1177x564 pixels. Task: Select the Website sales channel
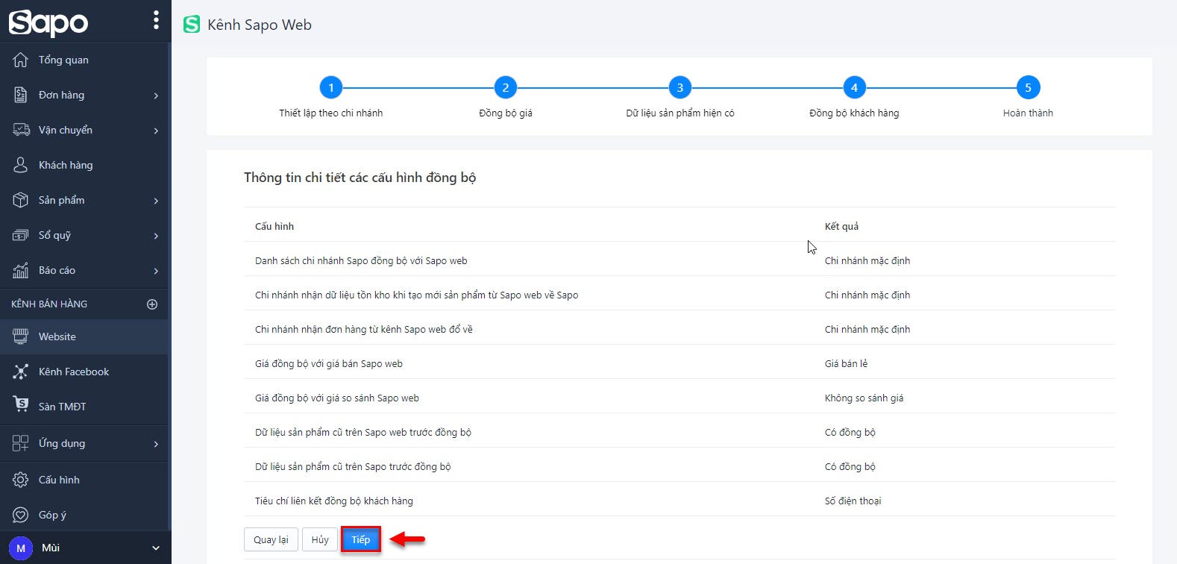84,336
